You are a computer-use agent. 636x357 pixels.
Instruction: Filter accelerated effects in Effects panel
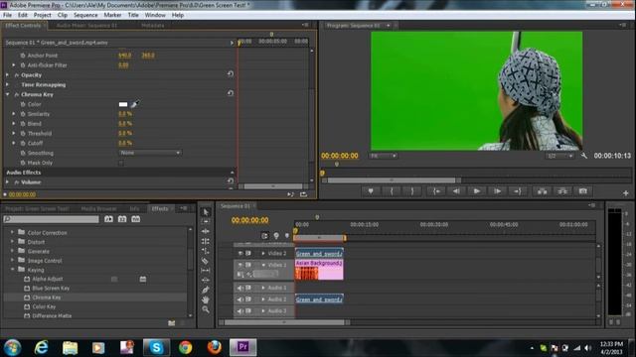click(108, 219)
